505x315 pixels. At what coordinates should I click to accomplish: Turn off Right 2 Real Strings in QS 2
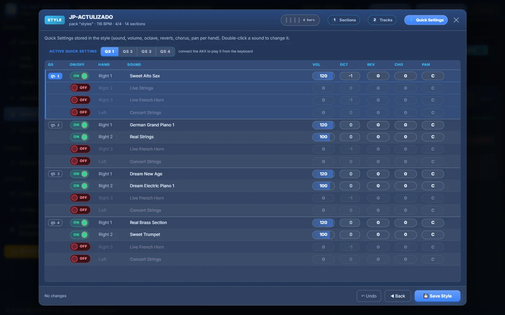click(80, 137)
